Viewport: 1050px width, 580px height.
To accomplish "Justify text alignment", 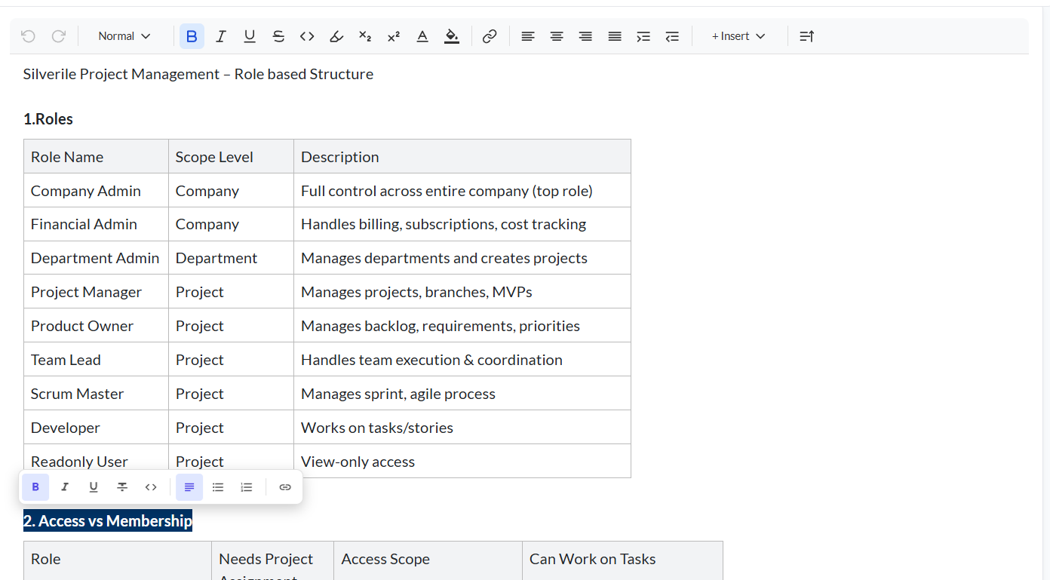I will (615, 36).
